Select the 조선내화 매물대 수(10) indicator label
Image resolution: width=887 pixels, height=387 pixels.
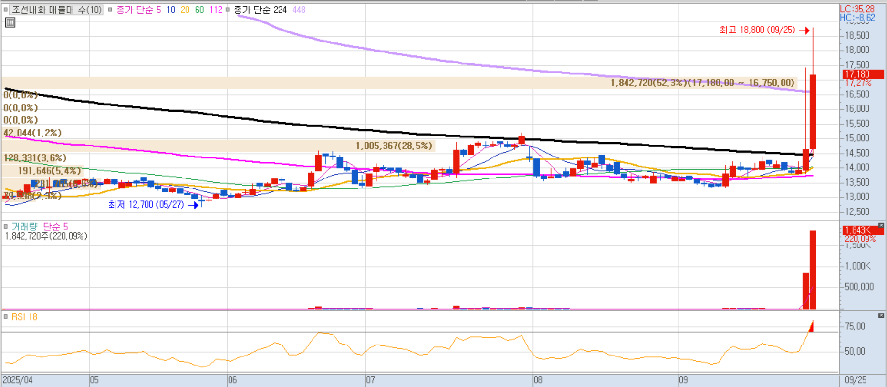click(57, 10)
